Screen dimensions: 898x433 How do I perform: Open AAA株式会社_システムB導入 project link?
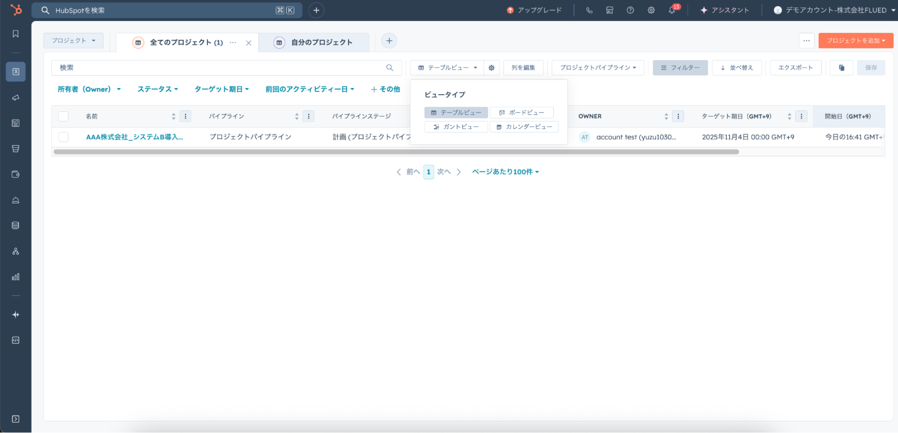pos(134,137)
